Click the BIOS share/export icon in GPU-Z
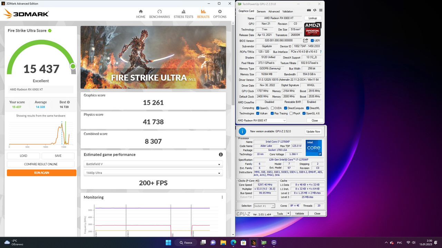Viewport: 442px width, 248px height. point(305,41)
